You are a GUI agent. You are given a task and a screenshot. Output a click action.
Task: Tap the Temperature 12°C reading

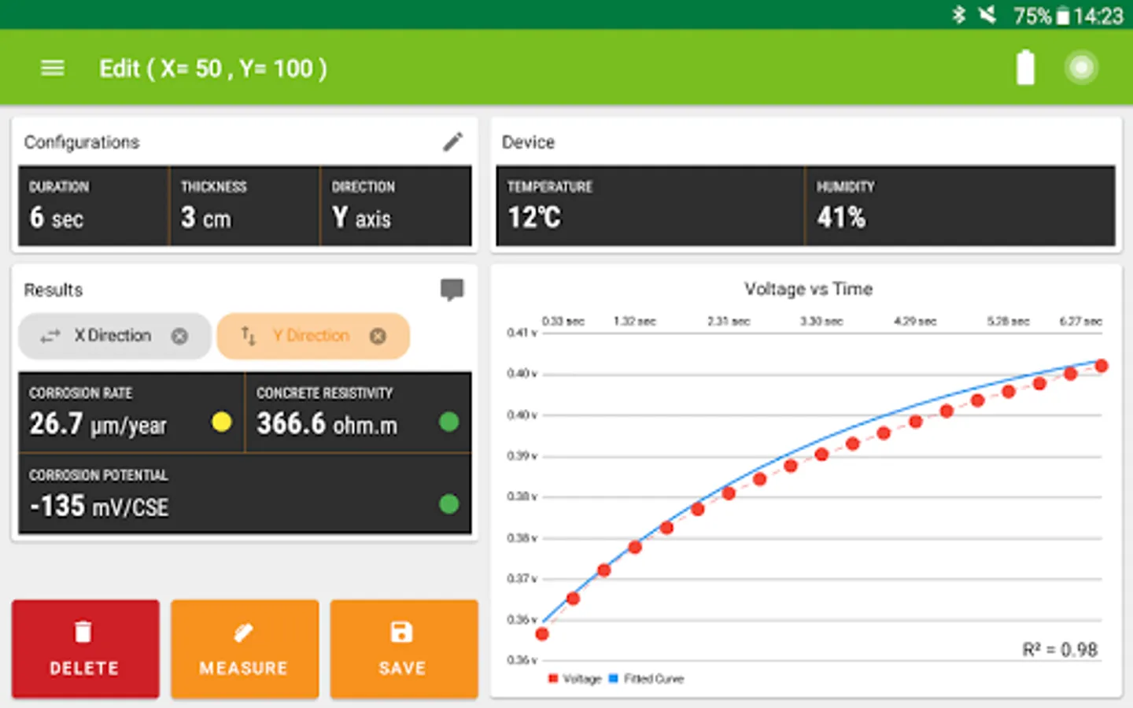click(650, 206)
